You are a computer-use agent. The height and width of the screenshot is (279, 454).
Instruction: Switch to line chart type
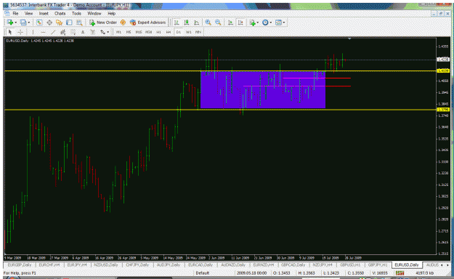(197, 23)
